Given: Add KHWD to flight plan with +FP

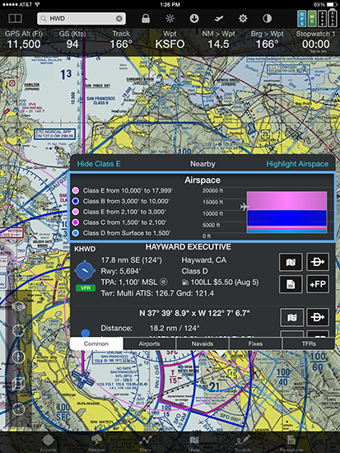Looking at the screenshot, I should [x=318, y=284].
